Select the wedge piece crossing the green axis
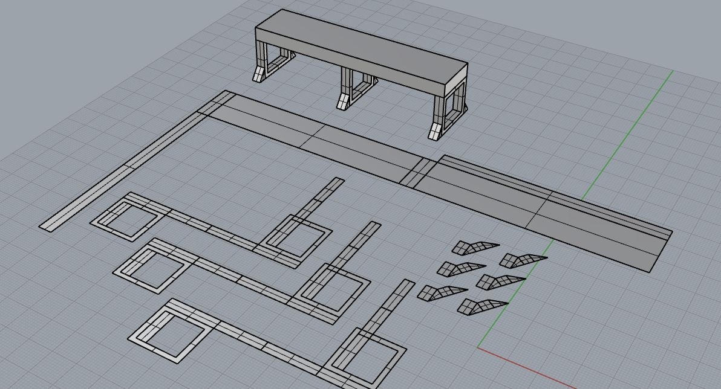The image size is (721, 389). 523,260
